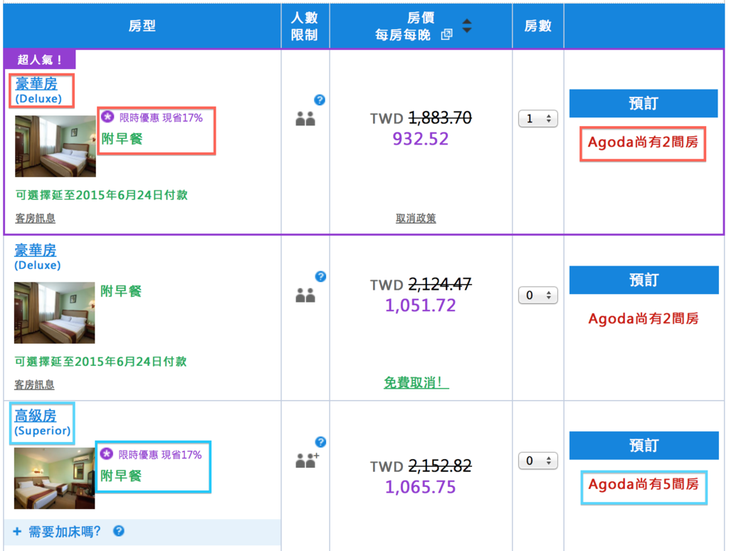Expand the 需要加床嗎? extra bed section
The image size is (729, 551).
[x=57, y=531]
